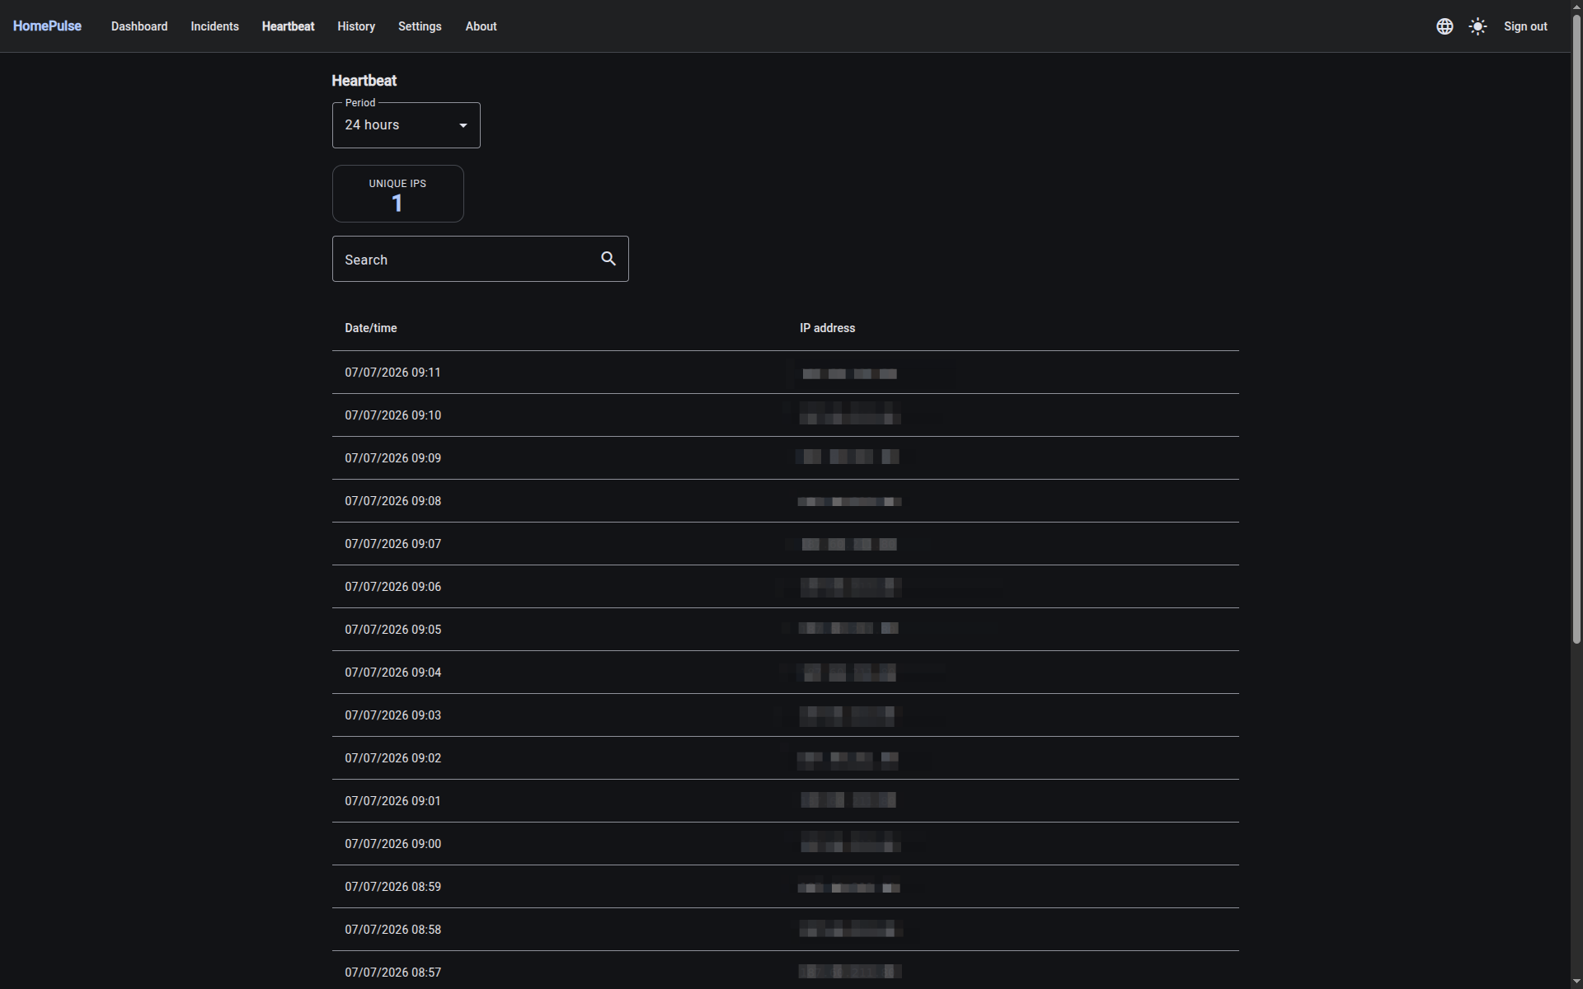
Task: Select row 07/07/2026 09:11
Action: [785, 373]
